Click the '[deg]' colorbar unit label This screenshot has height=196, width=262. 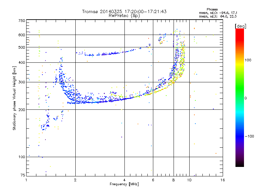(x=240, y=26)
